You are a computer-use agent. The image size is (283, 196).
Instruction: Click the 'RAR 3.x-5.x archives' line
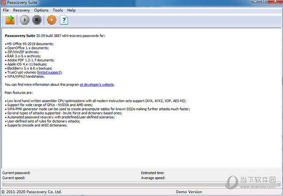coord(24,56)
